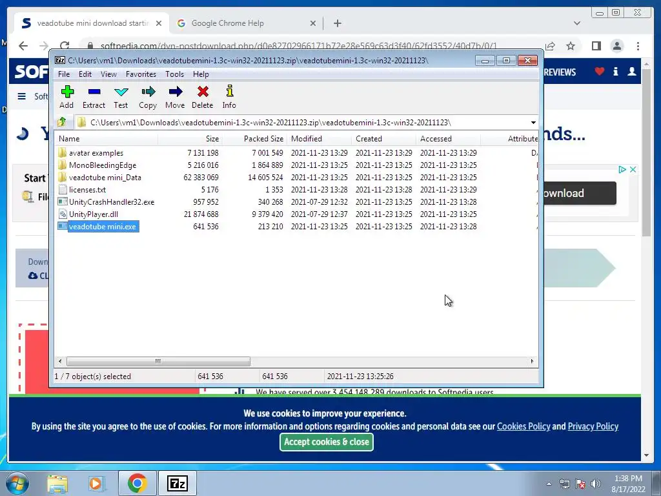Switch to the Google Chrome Help tab
The height and width of the screenshot is (496, 661).
(x=246, y=23)
